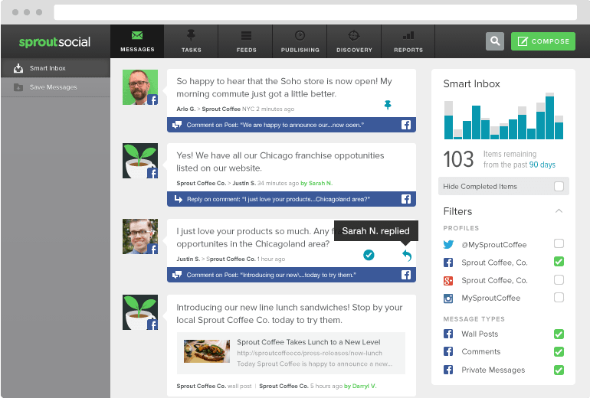Click the reply arrow on Justin S.'s message
This screenshot has height=398, width=590.
click(x=407, y=256)
